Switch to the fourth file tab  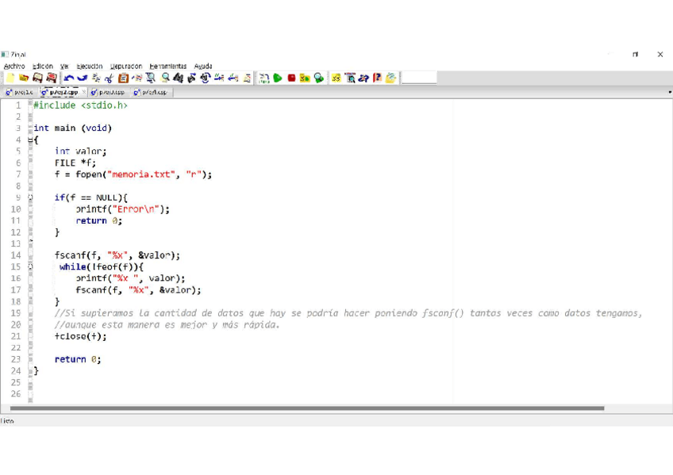coord(151,93)
